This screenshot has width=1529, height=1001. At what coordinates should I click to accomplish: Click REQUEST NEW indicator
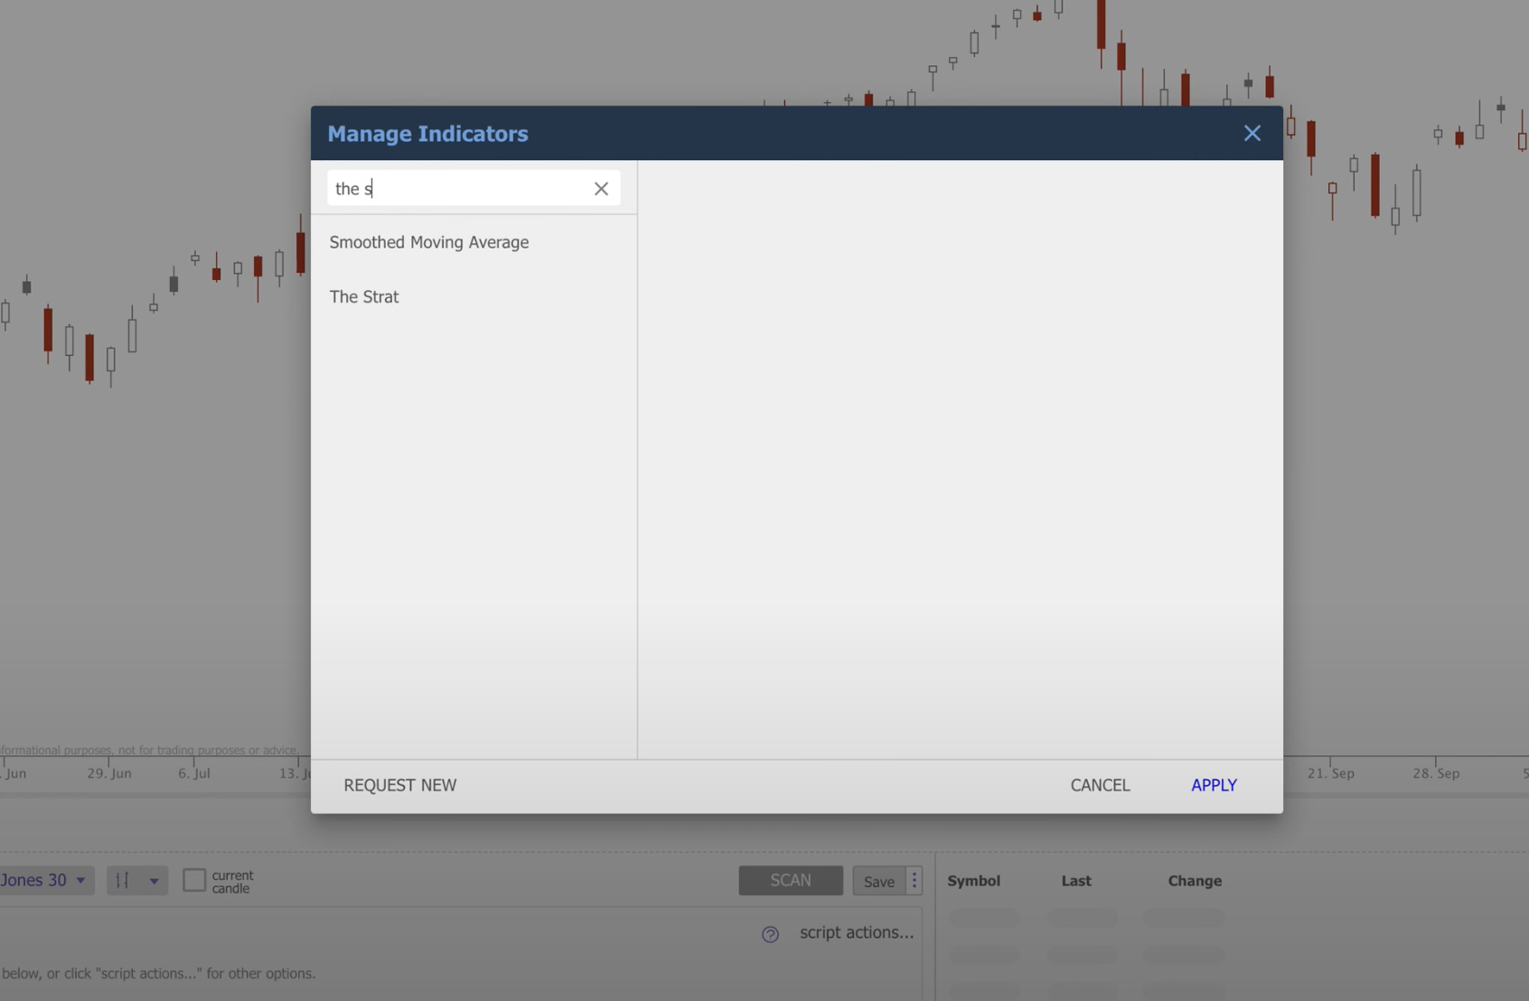coord(399,785)
